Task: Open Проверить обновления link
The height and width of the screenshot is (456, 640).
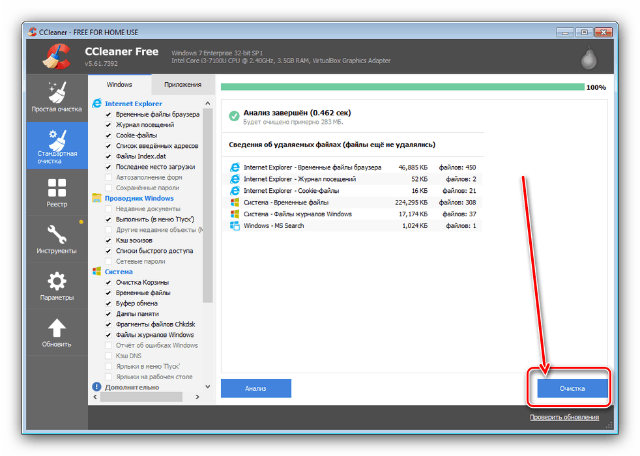Action: (564, 418)
